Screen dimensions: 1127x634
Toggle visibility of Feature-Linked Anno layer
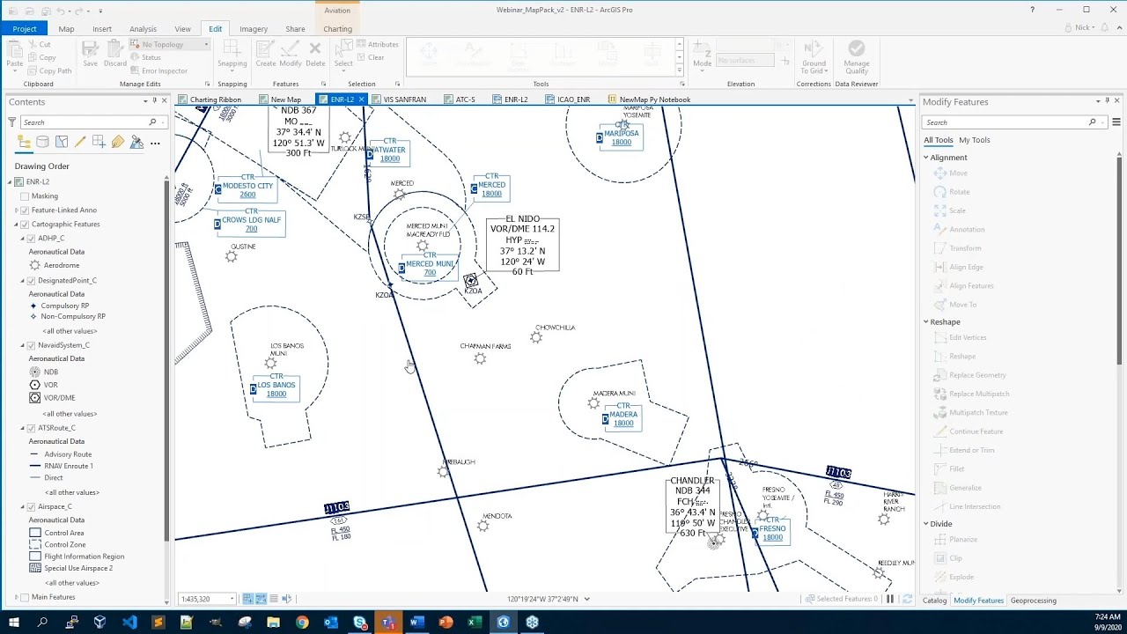25,210
